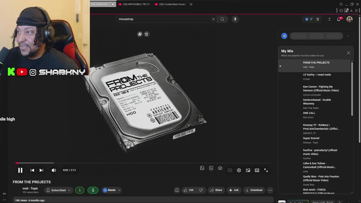Skip to the next video
Viewport: 361px width, 203px height.
tap(41, 170)
